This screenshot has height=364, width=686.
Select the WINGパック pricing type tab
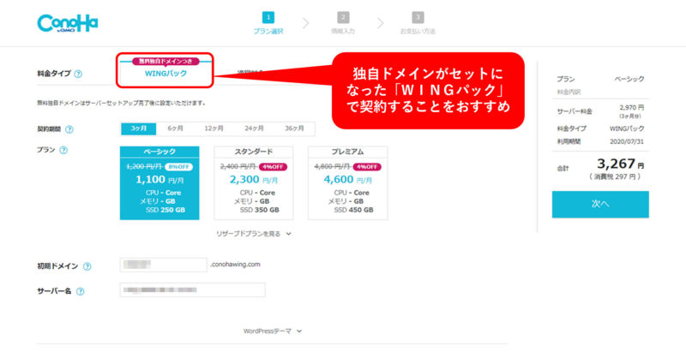coord(165,74)
